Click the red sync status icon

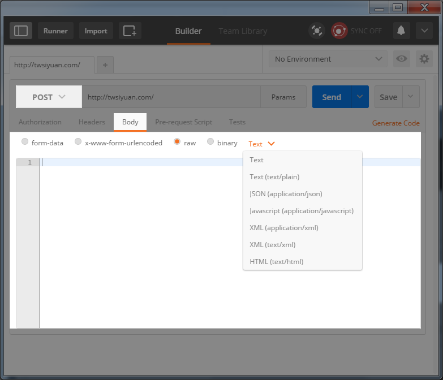point(339,31)
